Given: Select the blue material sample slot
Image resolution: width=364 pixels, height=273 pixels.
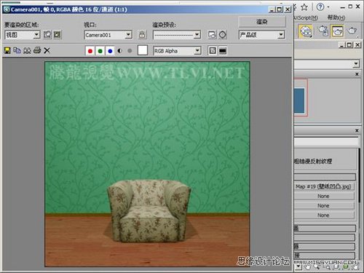Looking at the screenshot, I should tap(299, 100).
